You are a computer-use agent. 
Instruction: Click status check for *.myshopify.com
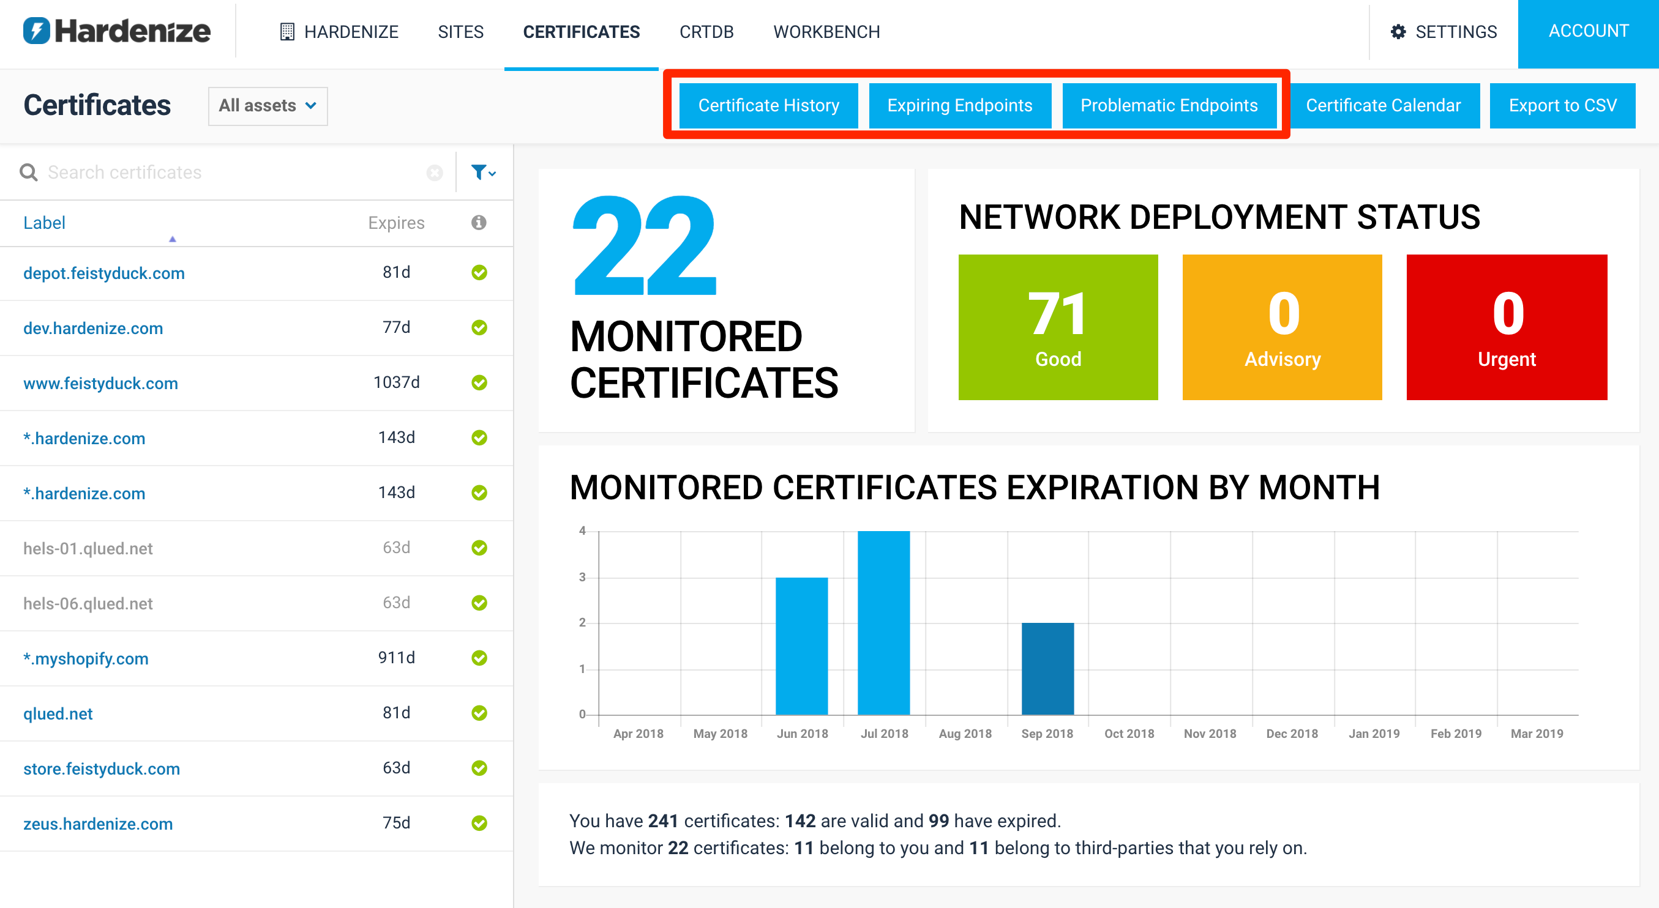click(x=479, y=658)
